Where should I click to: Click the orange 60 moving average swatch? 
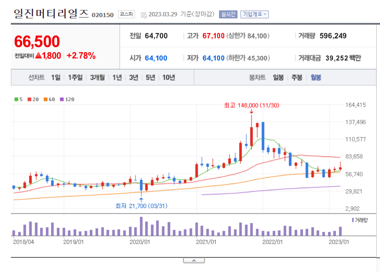tap(46, 99)
